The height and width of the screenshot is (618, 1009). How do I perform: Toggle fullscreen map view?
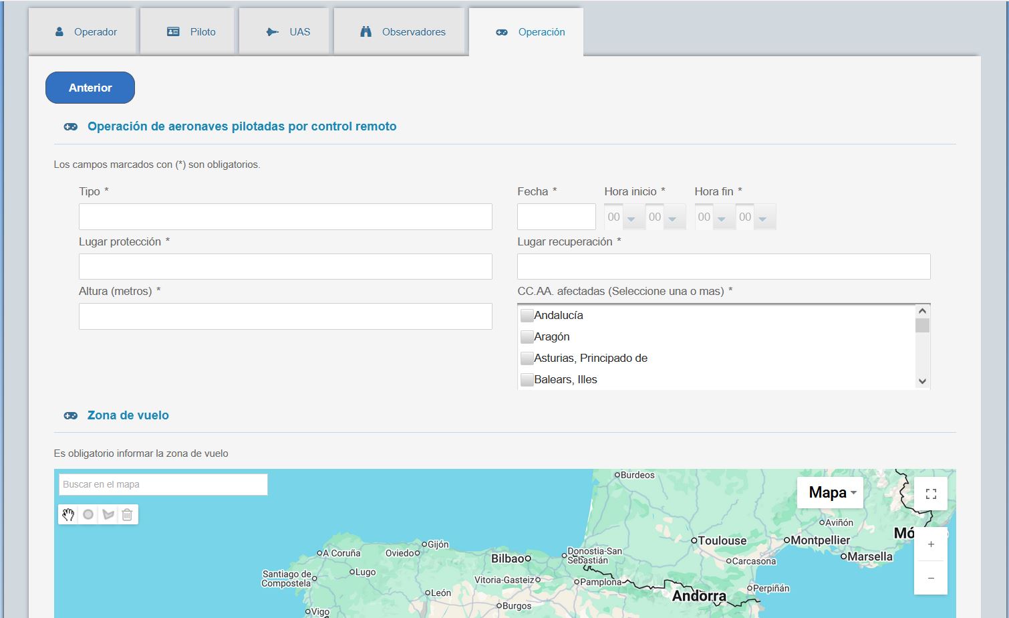pyautogui.click(x=931, y=494)
